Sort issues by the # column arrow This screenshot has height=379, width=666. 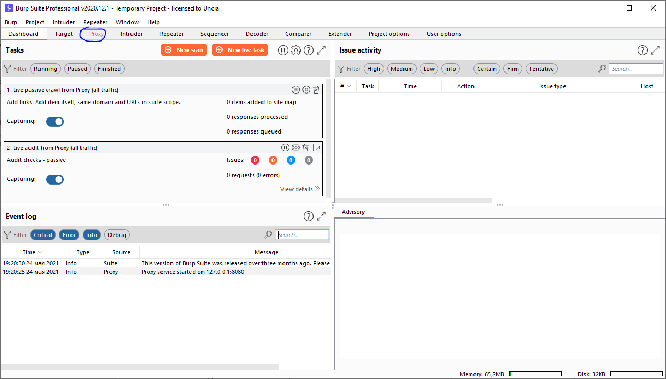coord(349,86)
